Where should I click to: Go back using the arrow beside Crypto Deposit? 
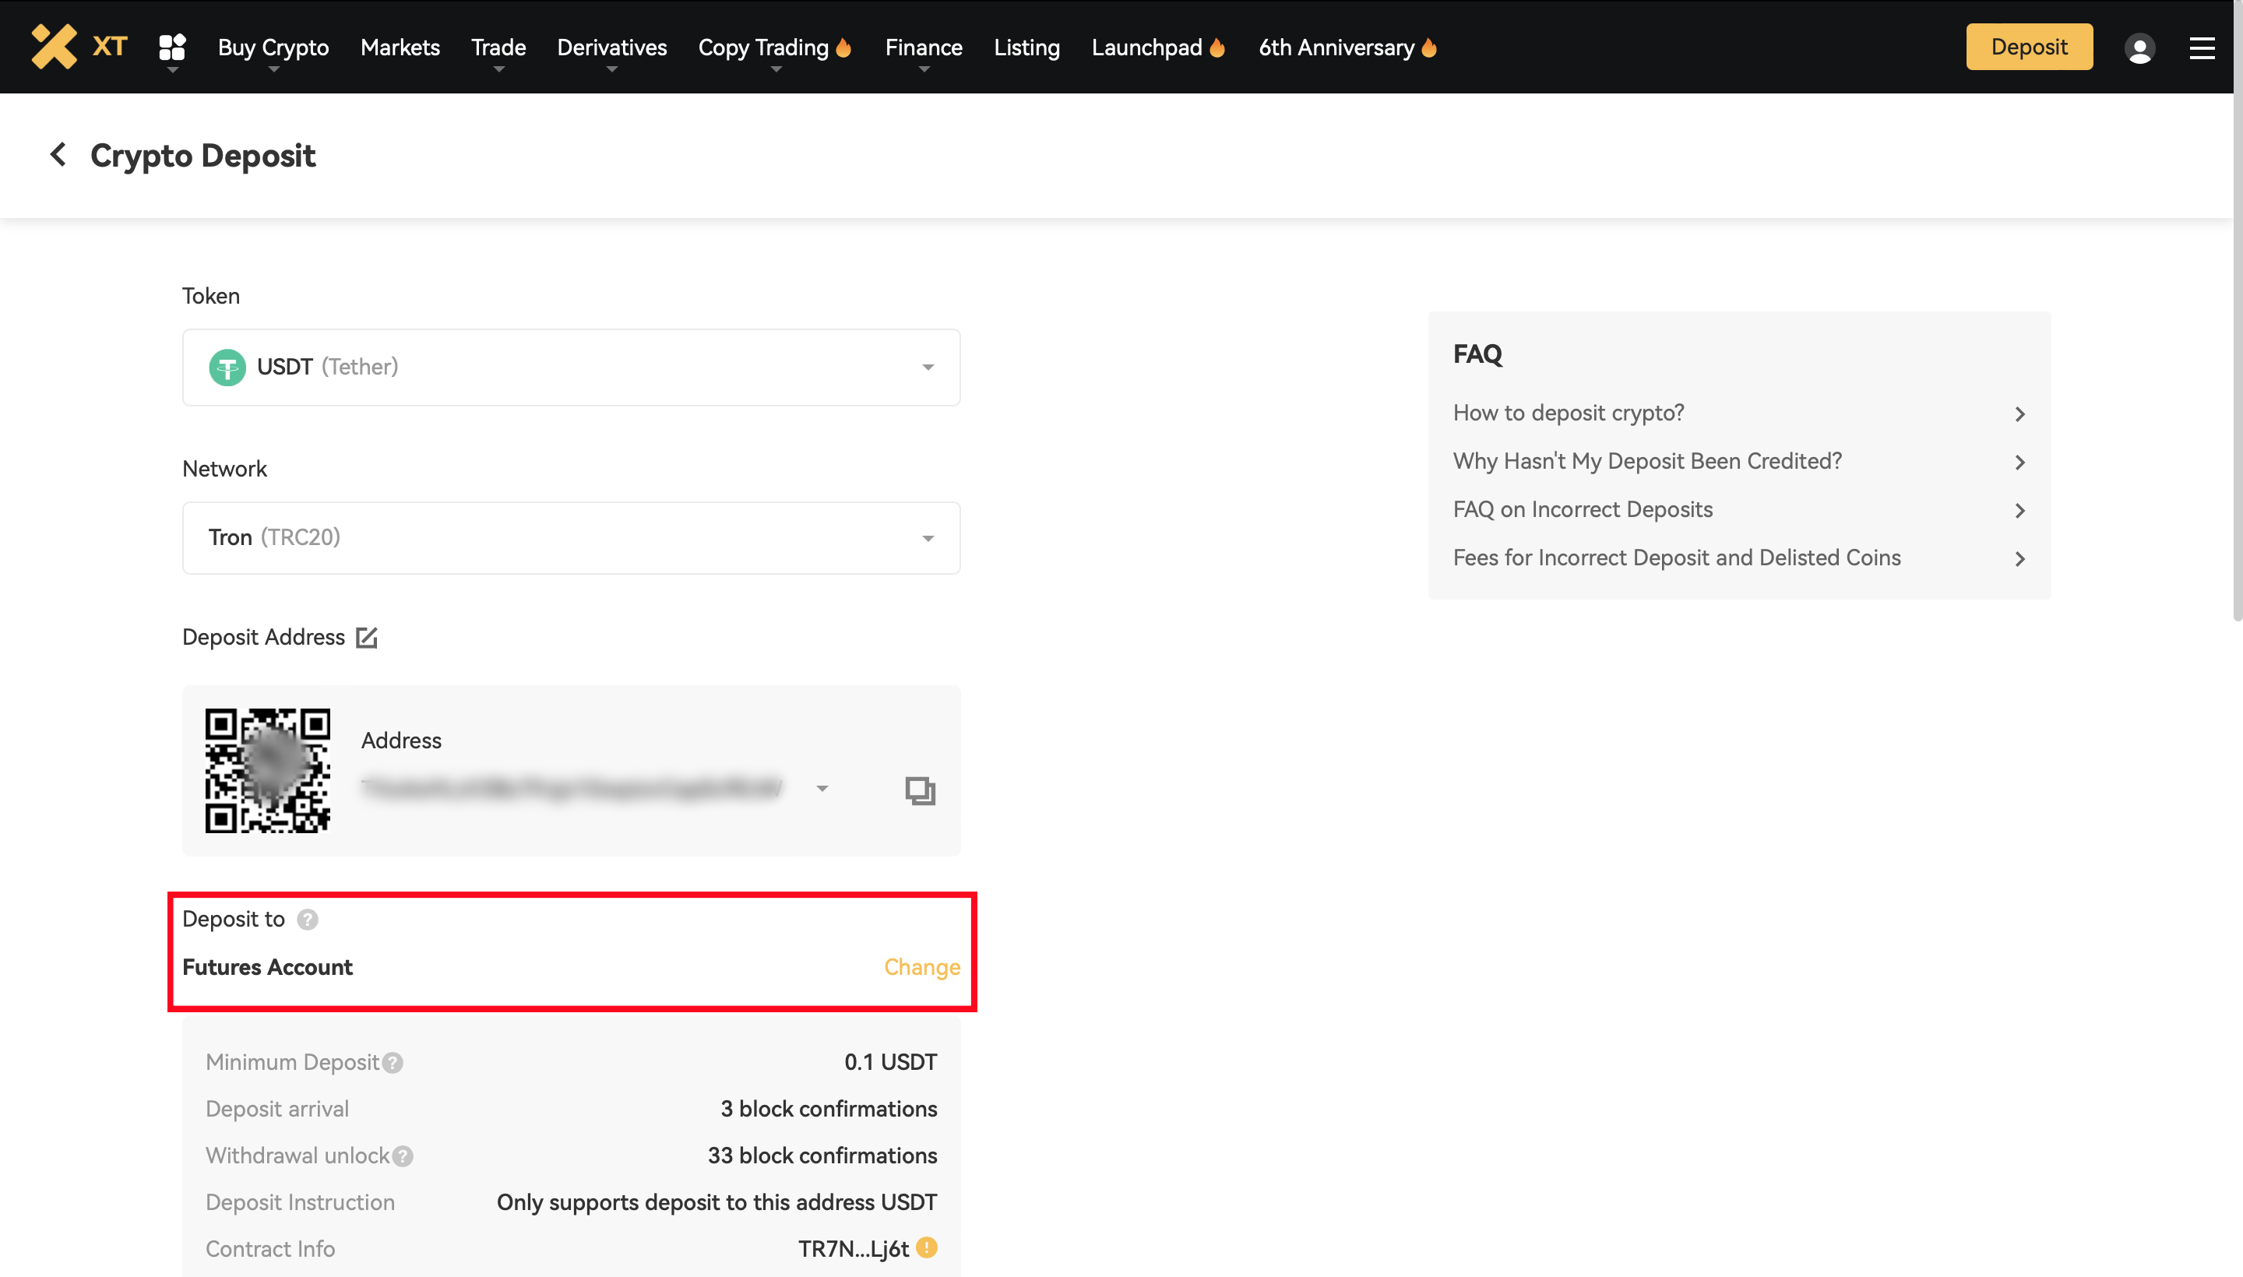tap(58, 154)
